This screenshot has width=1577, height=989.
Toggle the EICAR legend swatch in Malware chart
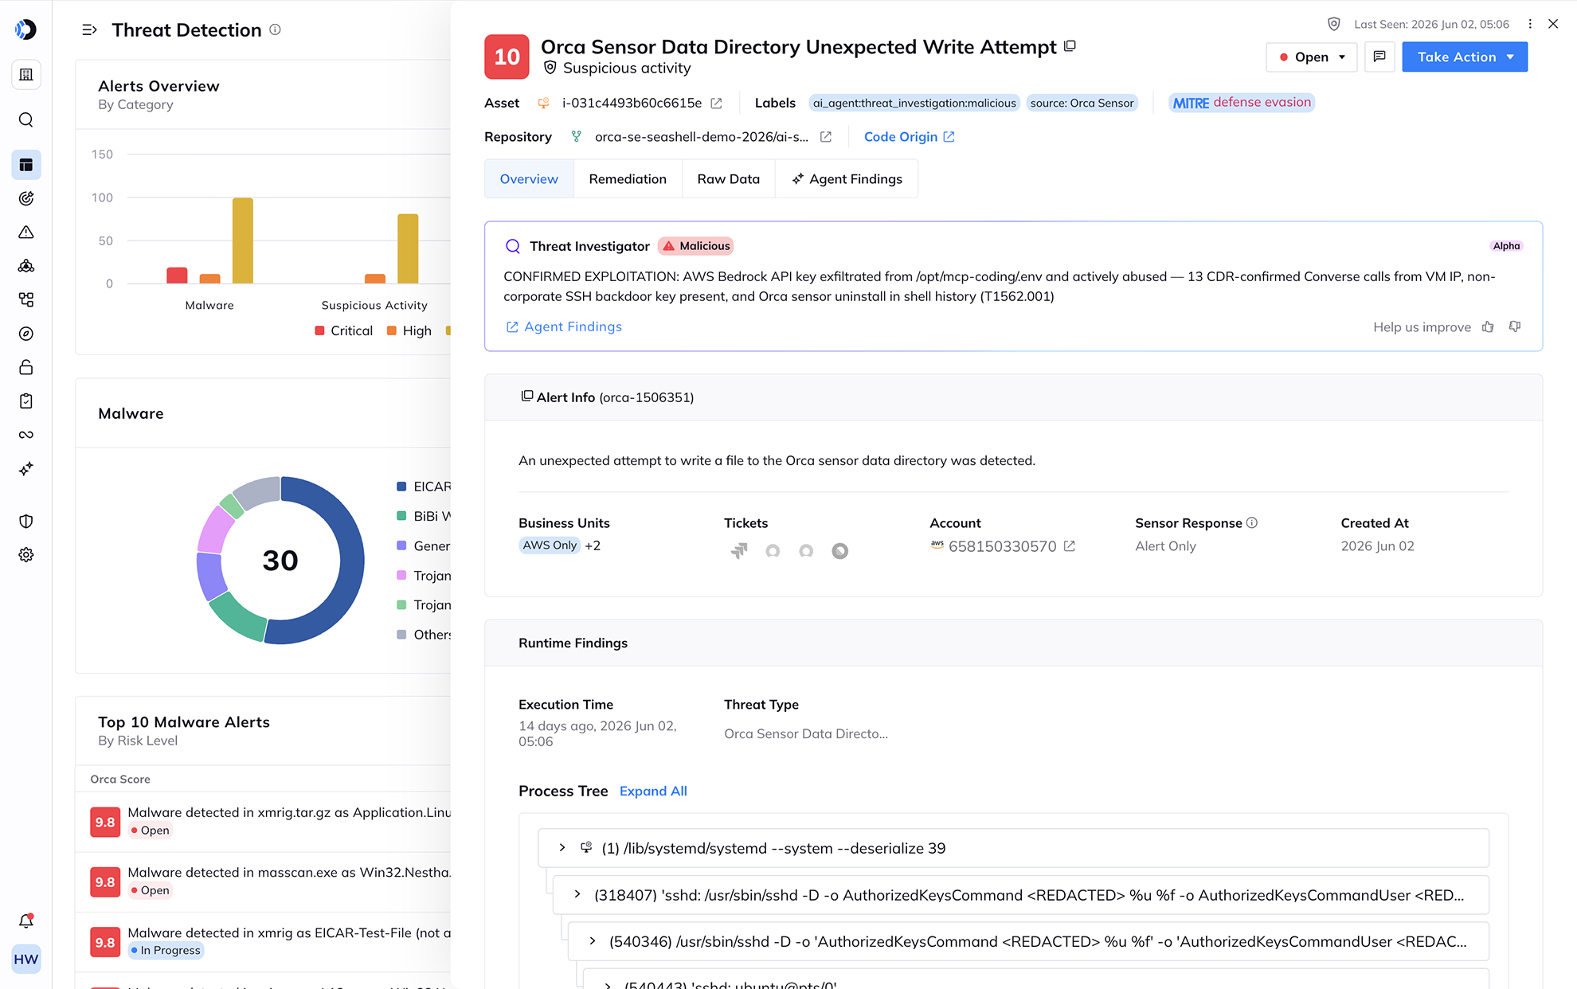tap(401, 487)
